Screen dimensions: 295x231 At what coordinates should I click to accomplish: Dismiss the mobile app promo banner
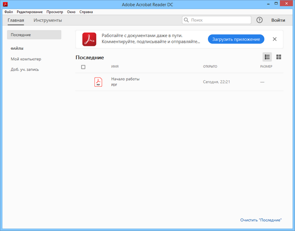click(x=275, y=39)
